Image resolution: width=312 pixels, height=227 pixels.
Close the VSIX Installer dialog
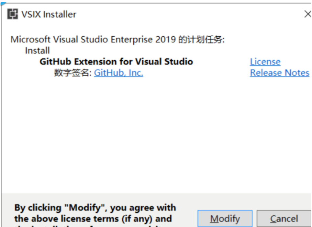[308, 14]
